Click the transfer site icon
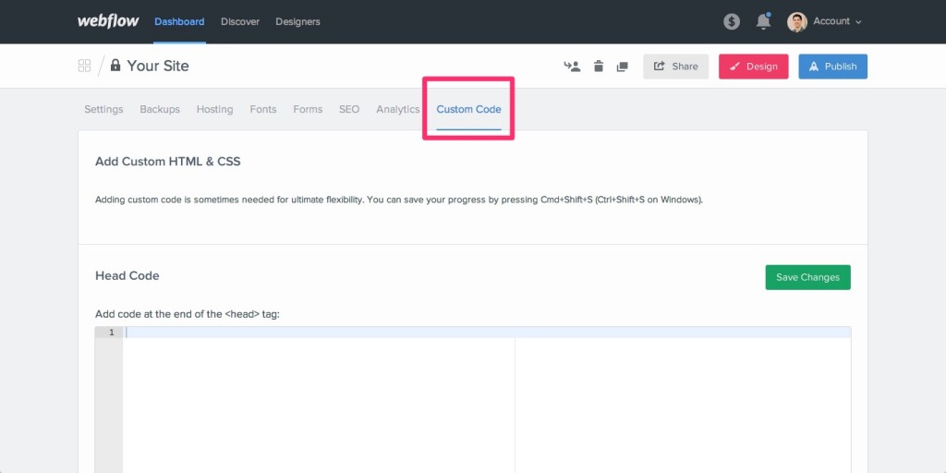Image resolution: width=946 pixels, height=473 pixels. [572, 67]
